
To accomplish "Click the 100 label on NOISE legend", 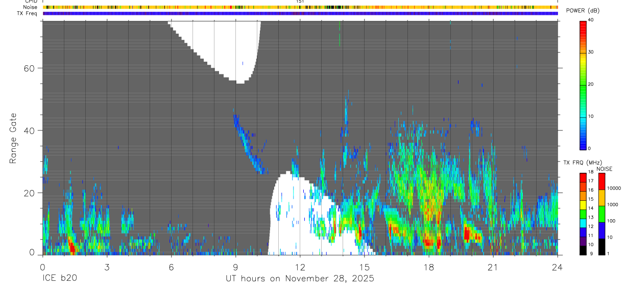I will pos(611,221).
